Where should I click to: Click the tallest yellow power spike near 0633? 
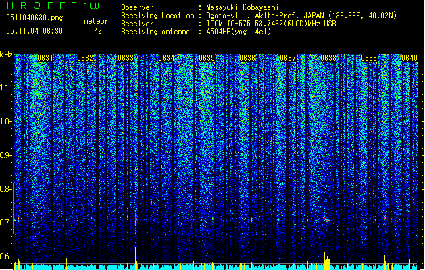pyautogui.click(x=136, y=258)
